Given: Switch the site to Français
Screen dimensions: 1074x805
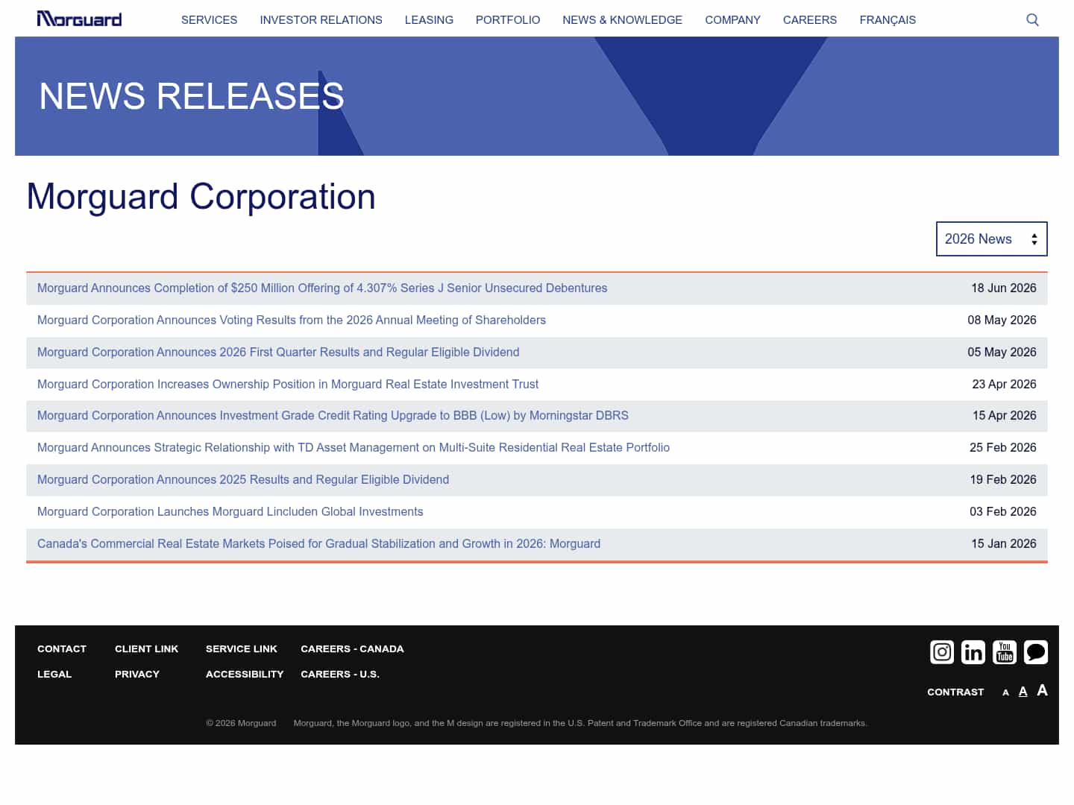Looking at the screenshot, I should pyautogui.click(x=888, y=20).
